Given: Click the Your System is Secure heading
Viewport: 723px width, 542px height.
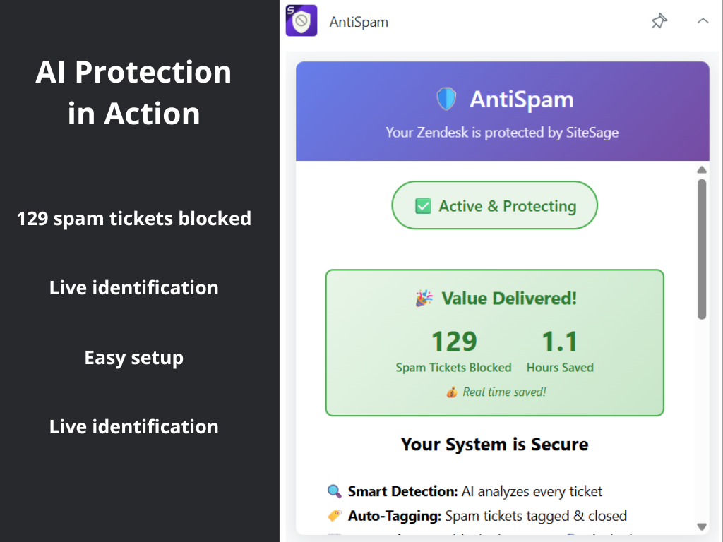Looking at the screenshot, I should pos(494,445).
